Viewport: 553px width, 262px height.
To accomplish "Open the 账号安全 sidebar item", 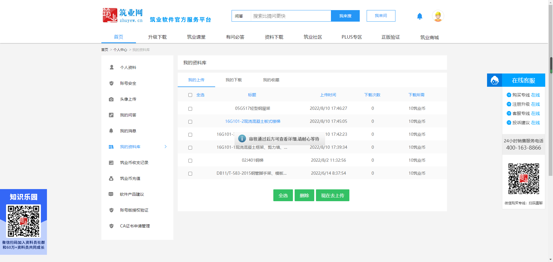I will coord(128,83).
